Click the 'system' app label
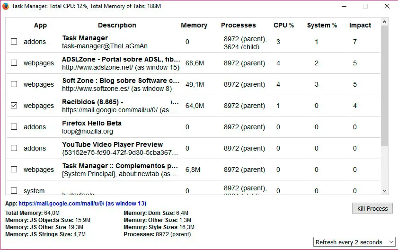Image resolution: width=398 pixels, height=250 pixels. pyautogui.click(x=34, y=191)
